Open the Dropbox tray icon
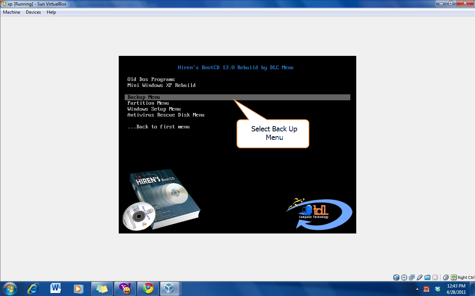 pos(438,289)
